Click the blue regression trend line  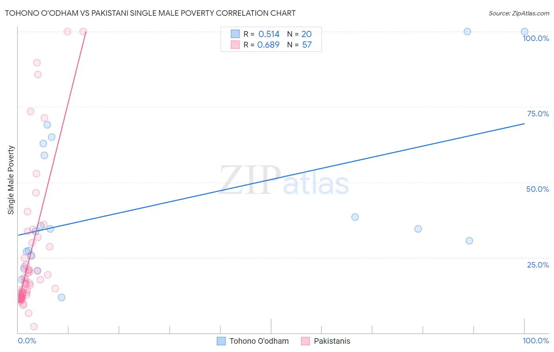coord(271,179)
